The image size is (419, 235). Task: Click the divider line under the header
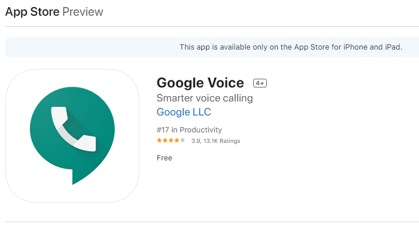tap(209, 26)
